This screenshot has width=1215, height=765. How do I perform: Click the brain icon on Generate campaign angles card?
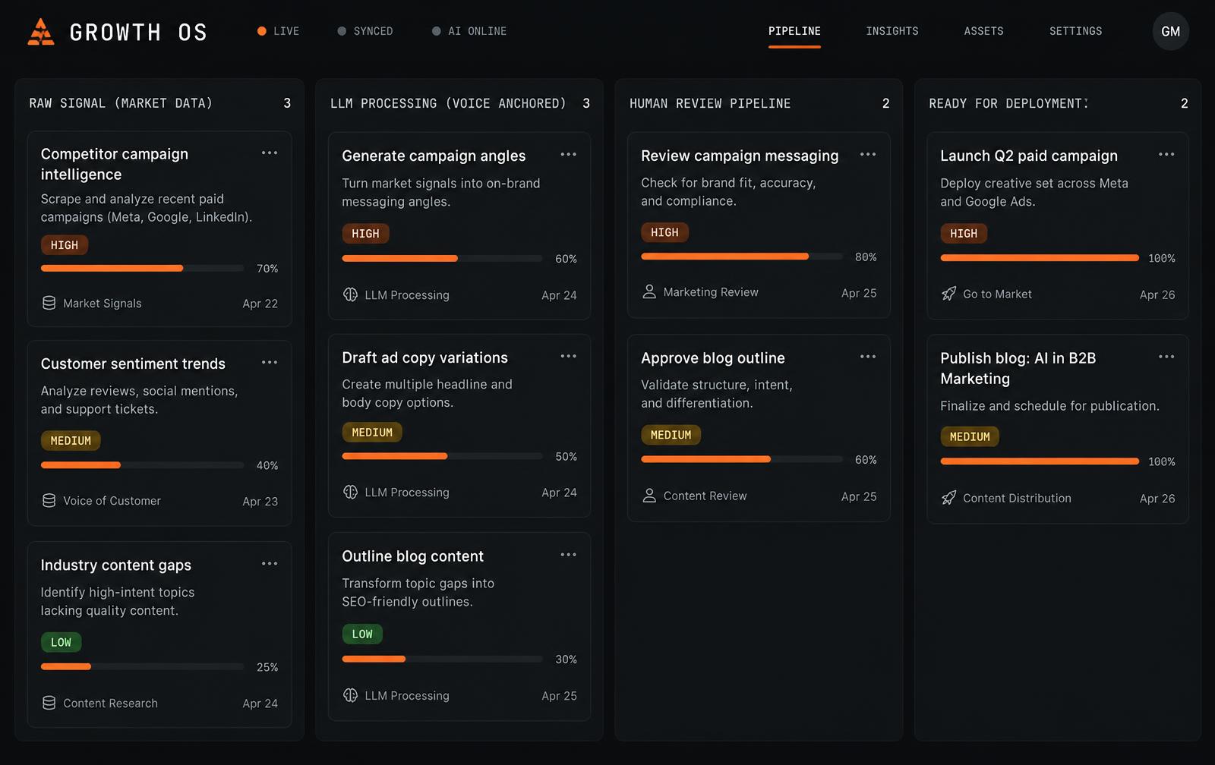pyautogui.click(x=350, y=294)
